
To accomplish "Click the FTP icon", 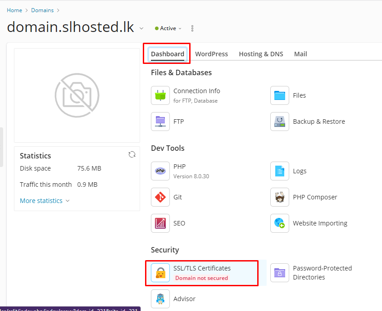I will [160, 122].
